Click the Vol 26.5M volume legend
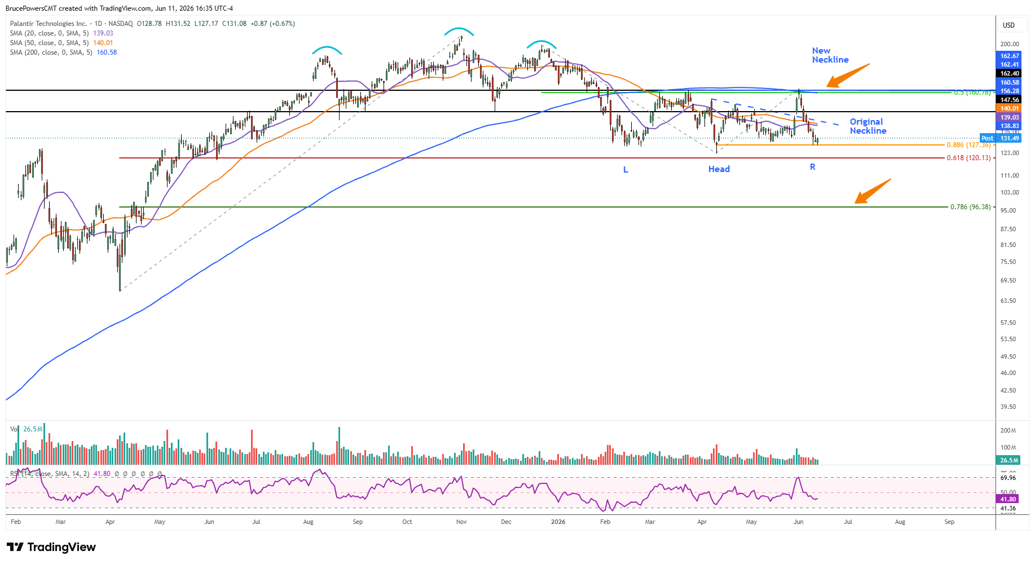Viewport: 1035px width, 564px height. 26,429
